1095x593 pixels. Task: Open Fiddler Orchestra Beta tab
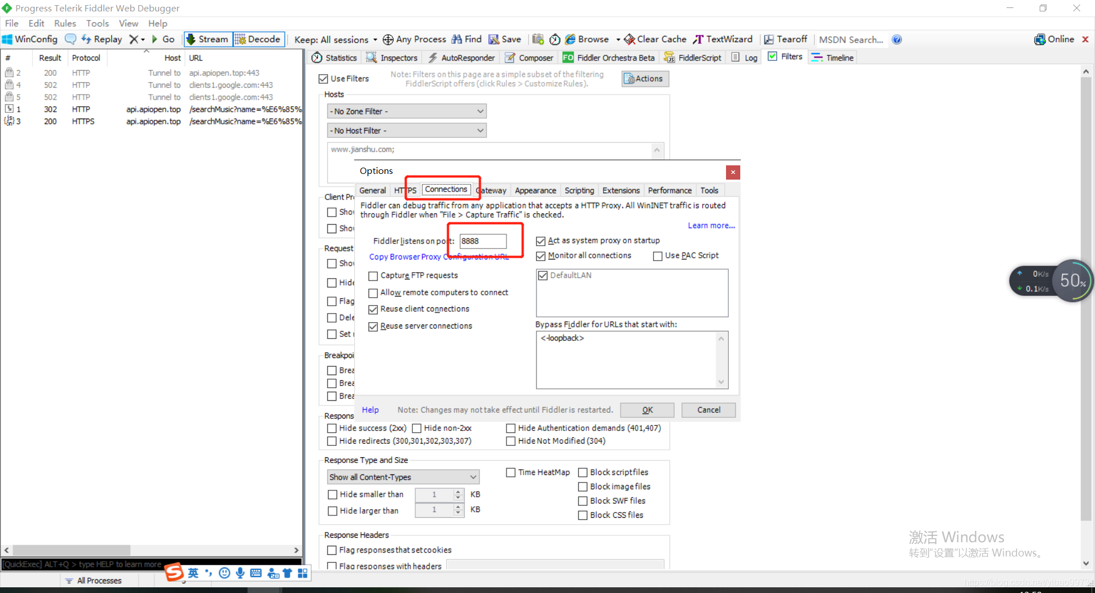pyautogui.click(x=609, y=58)
